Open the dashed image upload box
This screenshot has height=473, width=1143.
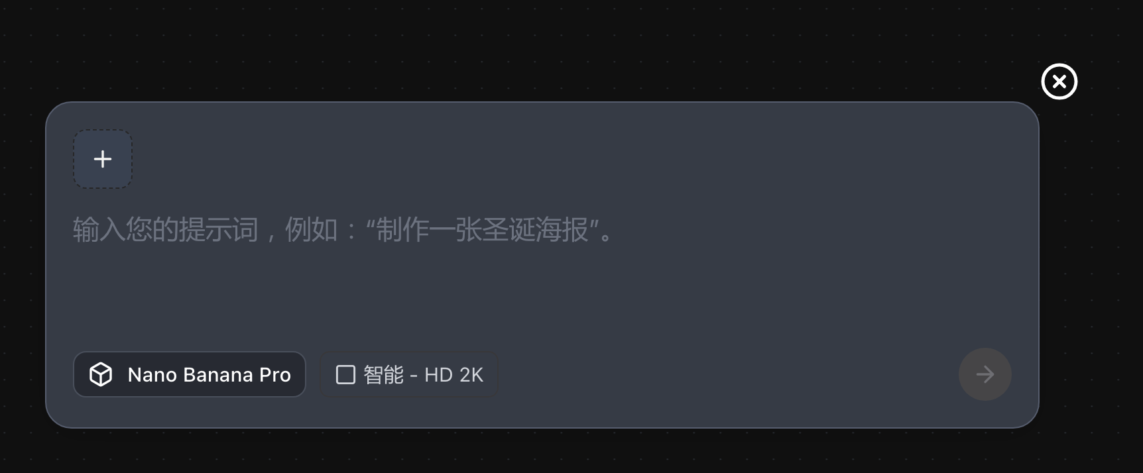tap(103, 159)
